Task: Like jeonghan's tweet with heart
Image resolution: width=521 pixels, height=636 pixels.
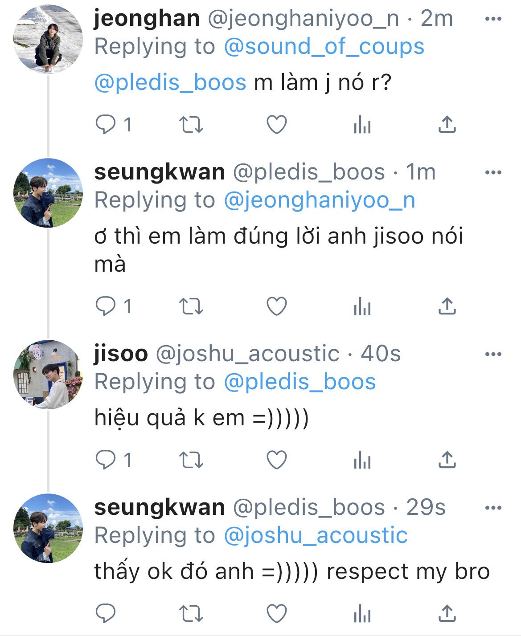Action: 276,125
